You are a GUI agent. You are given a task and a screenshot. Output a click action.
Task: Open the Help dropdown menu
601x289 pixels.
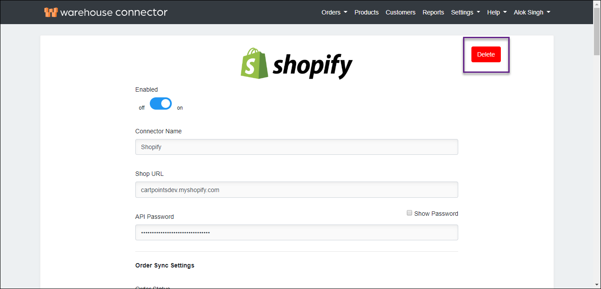tap(496, 12)
